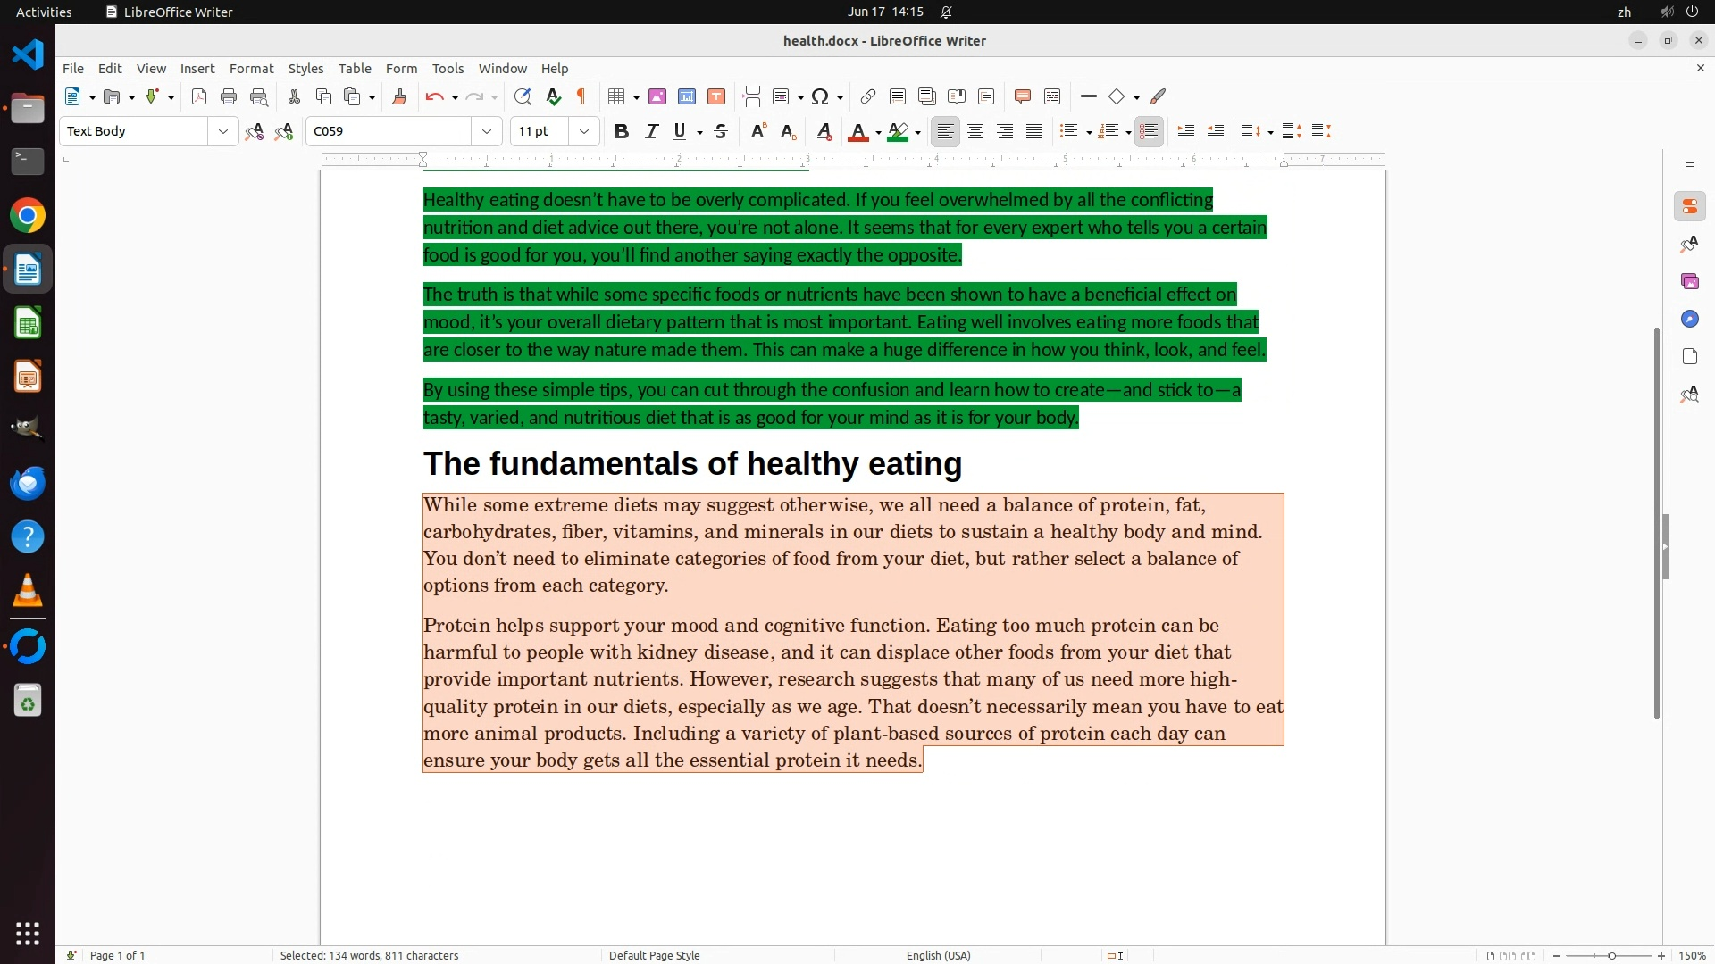
Task: Insert an image from the toolbar
Action: pyautogui.click(x=657, y=97)
